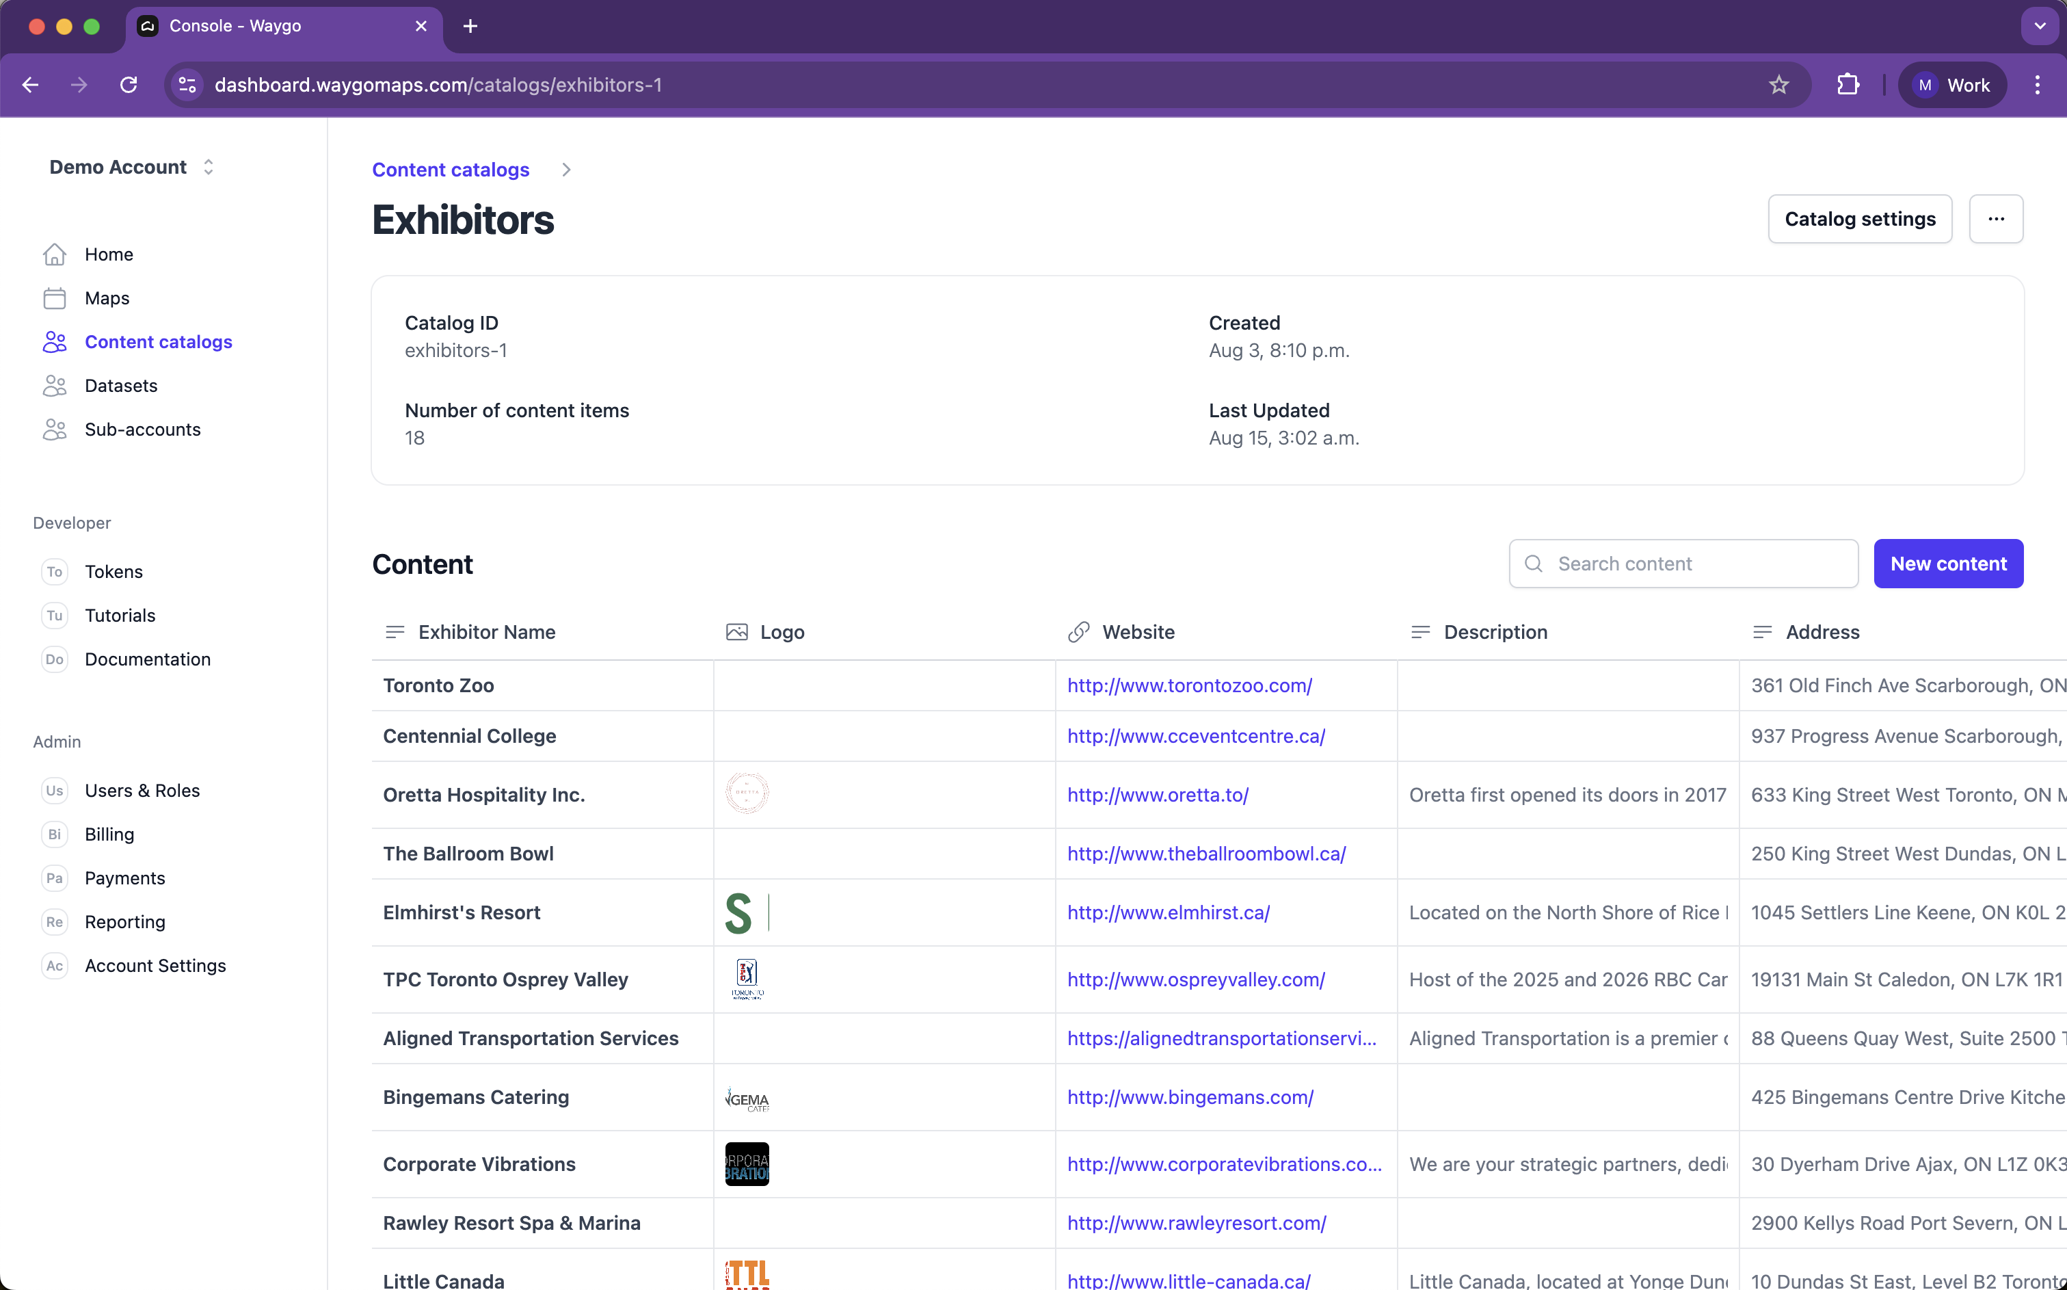
Task: Click the Elmhirst's Resort logo thumbnail
Action: pyautogui.click(x=747, y=912)
